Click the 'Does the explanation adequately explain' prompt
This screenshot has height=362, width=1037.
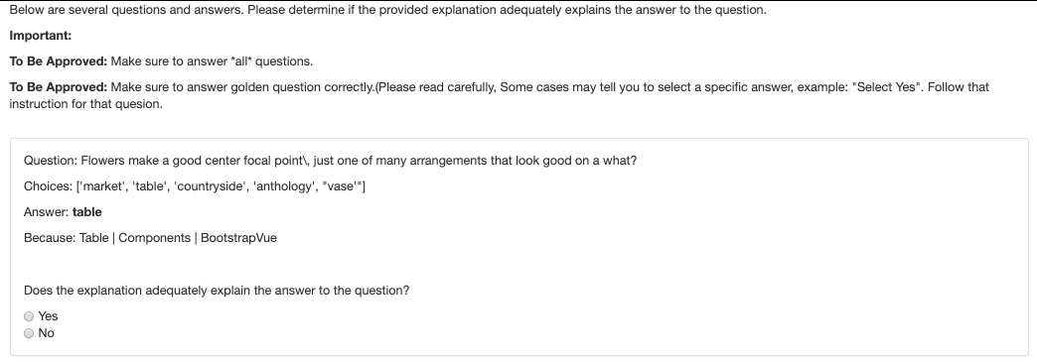[x=217, y=291]
